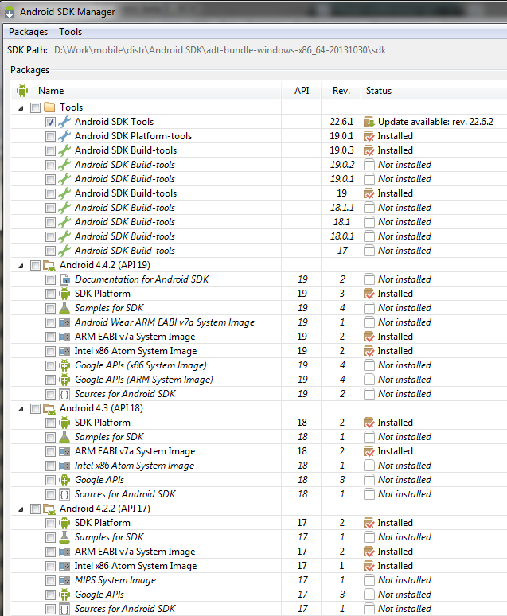Viewport: 507px width, 616px height.
Task: Click the Google APIs (x86 System Image) icon
Action: (x=64, y=365)
